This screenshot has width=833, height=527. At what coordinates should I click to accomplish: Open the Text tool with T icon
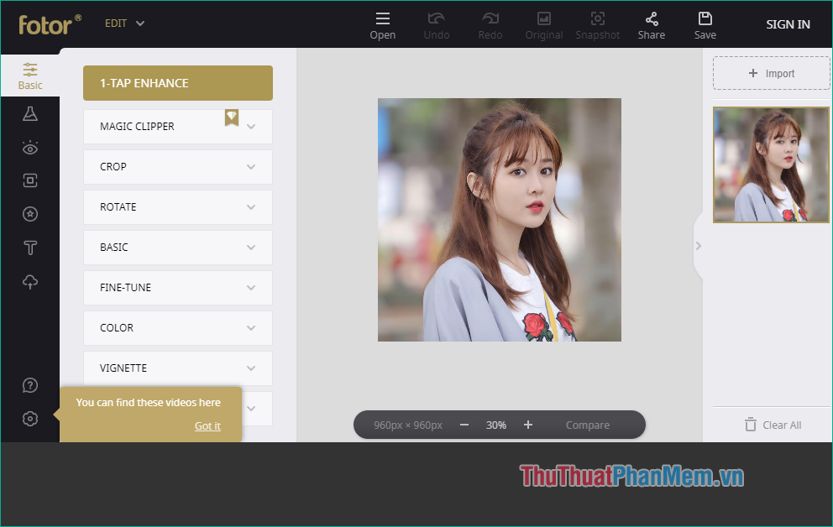(30, 248)
